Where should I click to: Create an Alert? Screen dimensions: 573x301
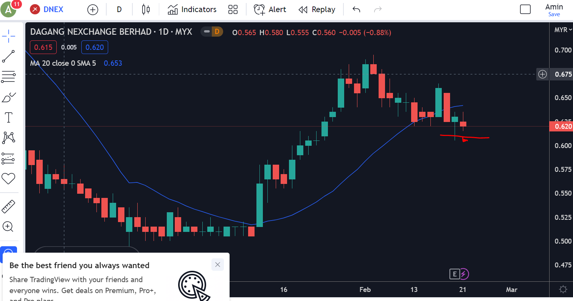(x=270, y=9)
